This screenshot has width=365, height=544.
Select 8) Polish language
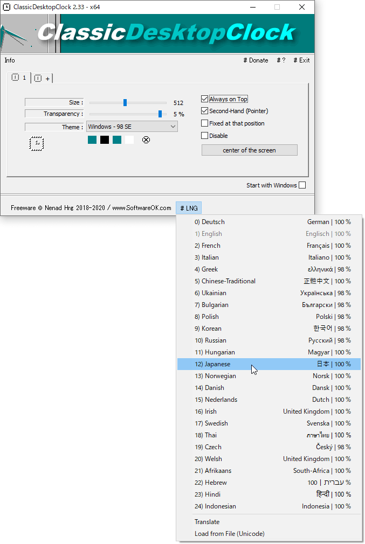point(269,317)
